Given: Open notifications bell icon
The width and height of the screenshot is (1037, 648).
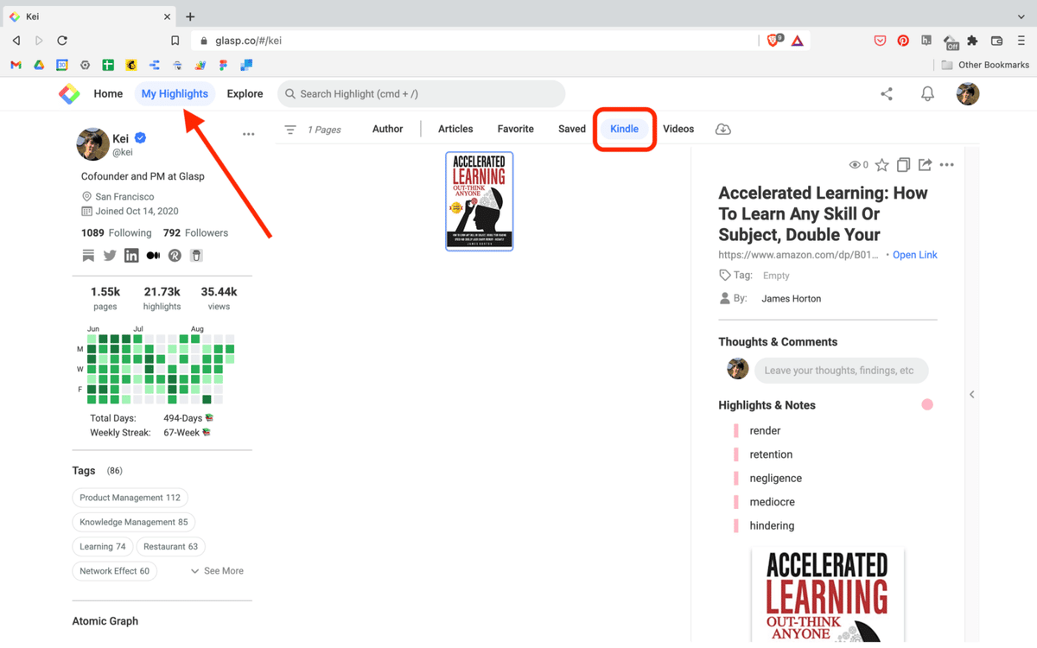Looking at the screenshot, I should coord(927,94).
